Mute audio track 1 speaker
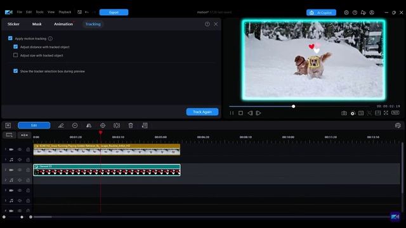Viewport: 406px width, 228px height. pos(20,160)
